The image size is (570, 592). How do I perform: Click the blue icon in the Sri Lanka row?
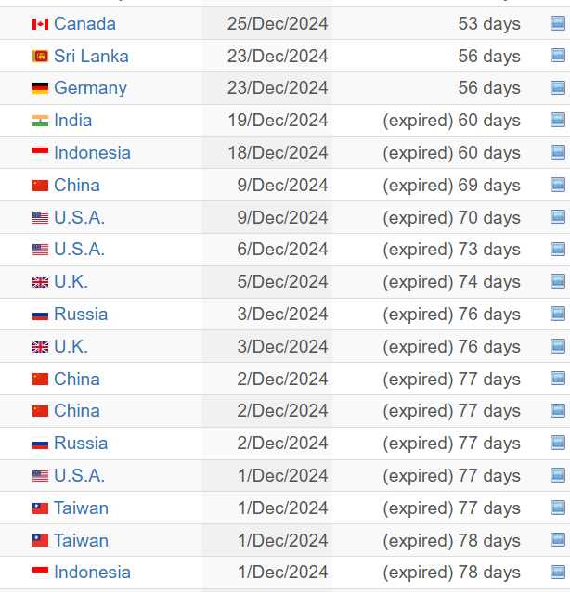point(558,56)
